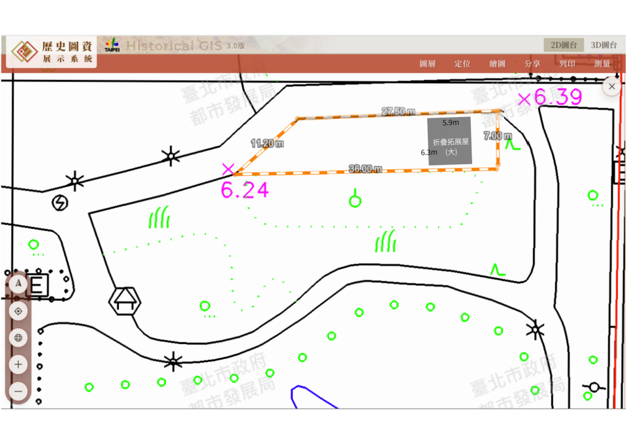
Task: Open the 繪圖 menu
Action: (497, 63)
